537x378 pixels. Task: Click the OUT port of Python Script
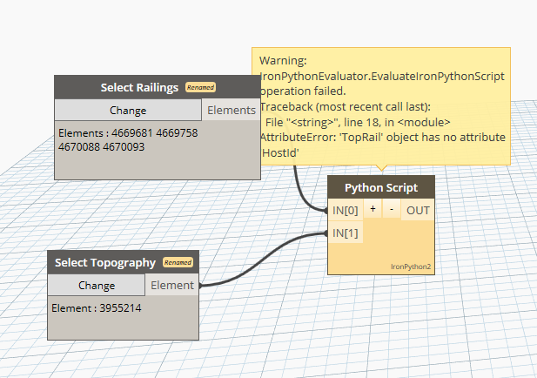(x=418, y=210)
